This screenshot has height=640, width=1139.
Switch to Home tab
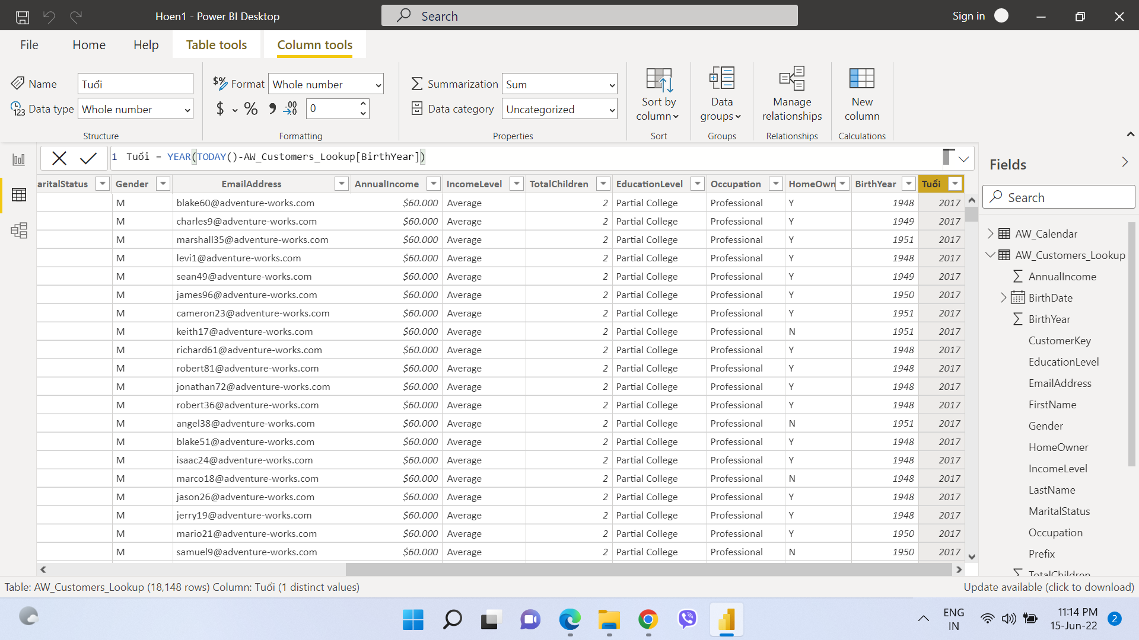tap(89, 45)
